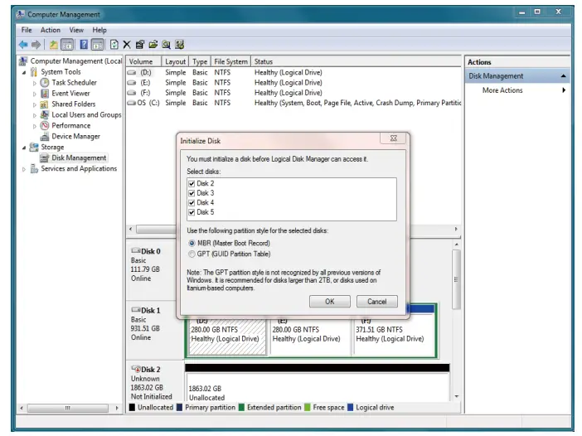Open the View menu
The height and width of the screenshot is (436, 582).
point(76,30)
